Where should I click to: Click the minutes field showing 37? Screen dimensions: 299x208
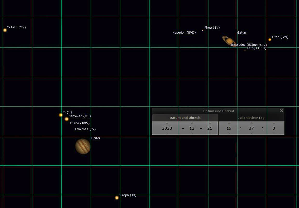(251, 128)
